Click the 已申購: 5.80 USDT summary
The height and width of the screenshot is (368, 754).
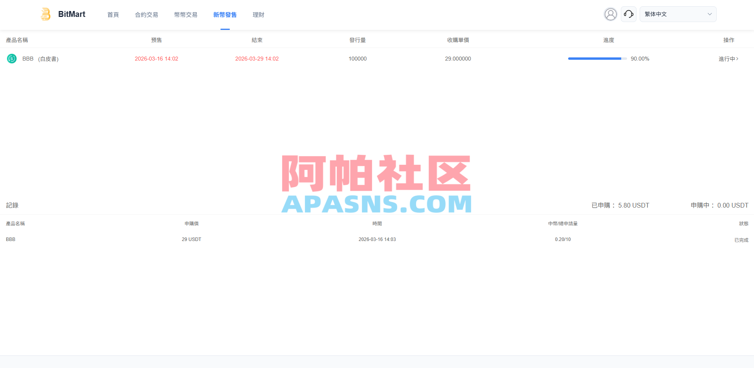620,205
